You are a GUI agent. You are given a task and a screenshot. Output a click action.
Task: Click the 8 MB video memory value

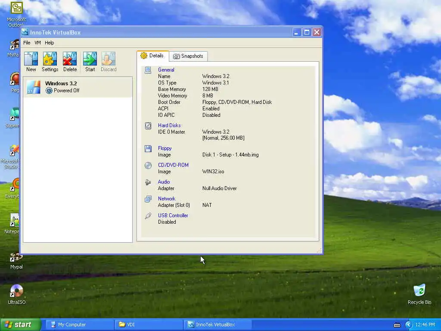click(x=208, y=96)
